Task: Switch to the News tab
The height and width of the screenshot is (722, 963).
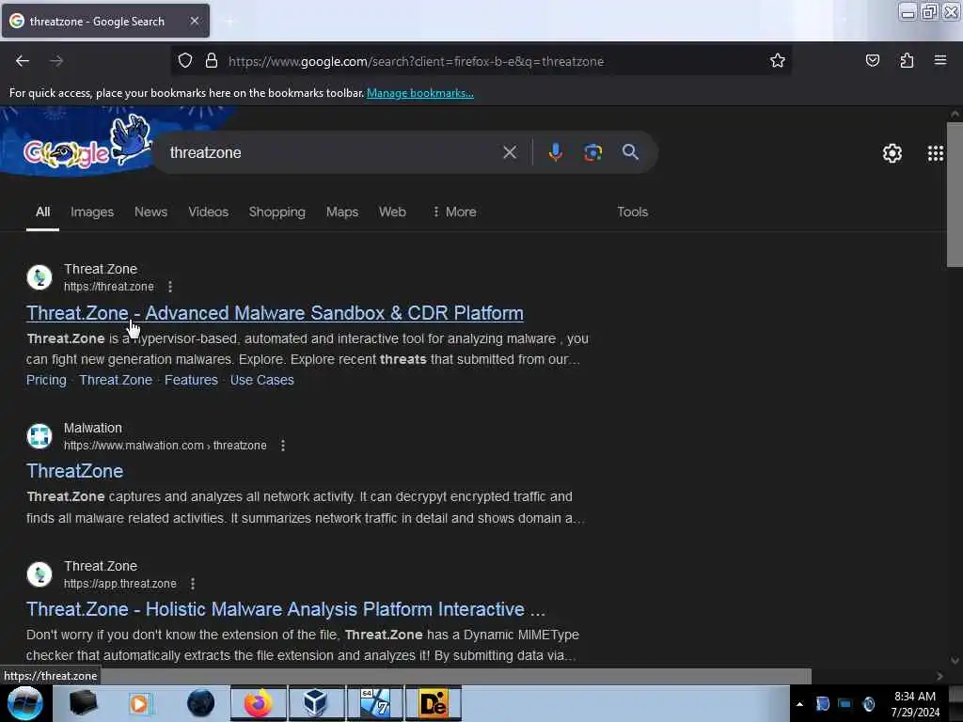Action: pos(151,212)
